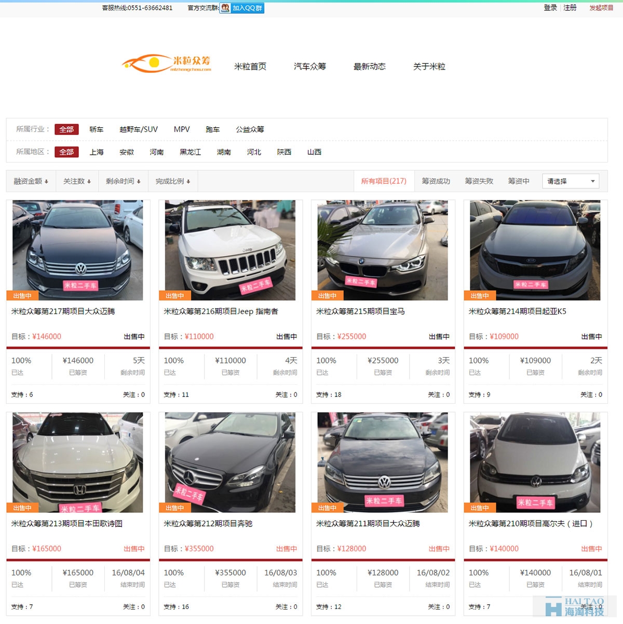Screen dimensions: 623x624
Task: Click the 加入QQ群 button
Action: tap(242, 8)
